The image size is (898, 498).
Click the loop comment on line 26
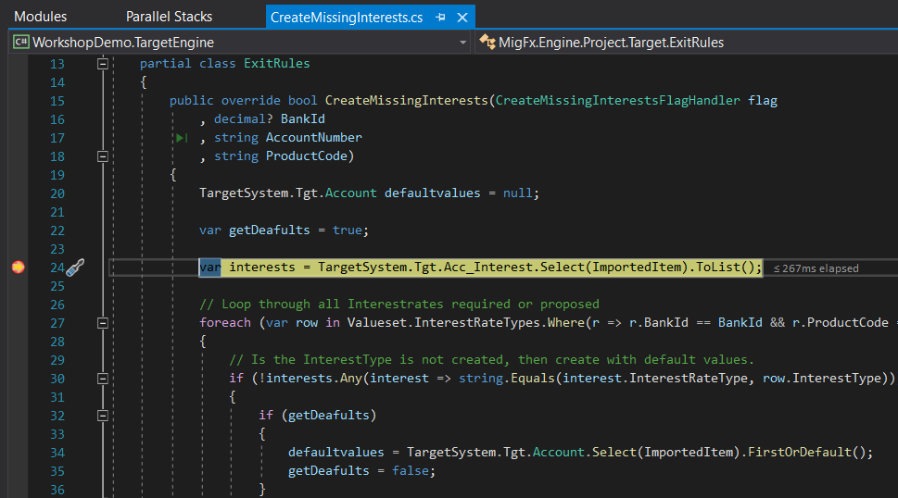(399, 305)
